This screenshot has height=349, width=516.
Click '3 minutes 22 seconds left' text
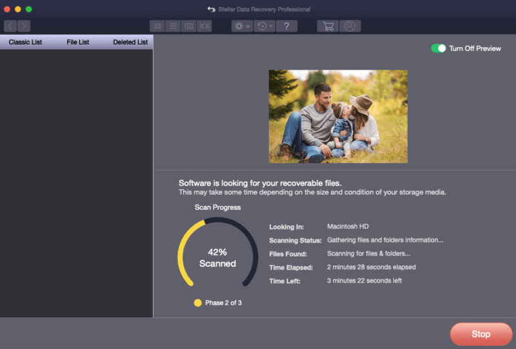coord(364,281)
